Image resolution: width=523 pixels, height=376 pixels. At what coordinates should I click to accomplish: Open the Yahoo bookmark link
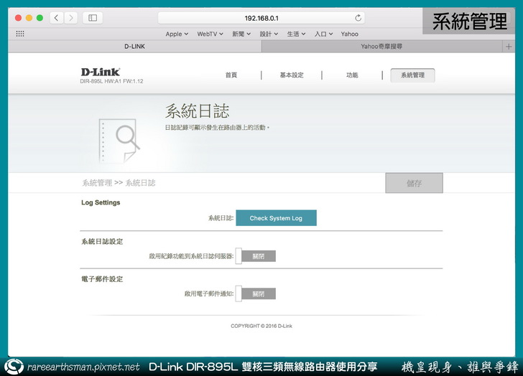tap(350, 34)
